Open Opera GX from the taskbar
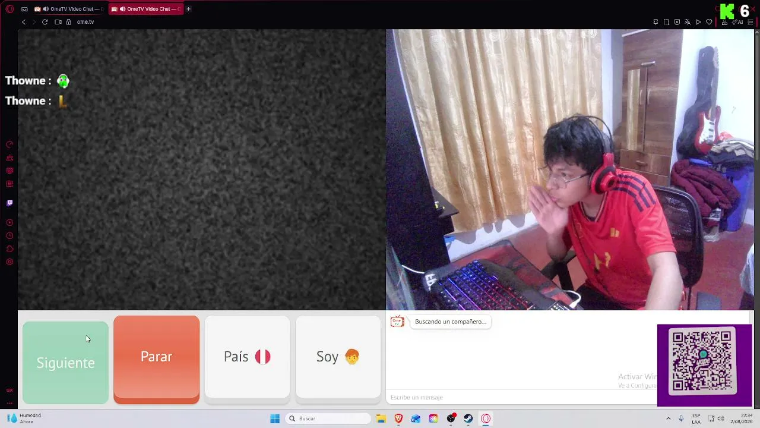Viewport: 760px width, 428px height. coord(486,418)
